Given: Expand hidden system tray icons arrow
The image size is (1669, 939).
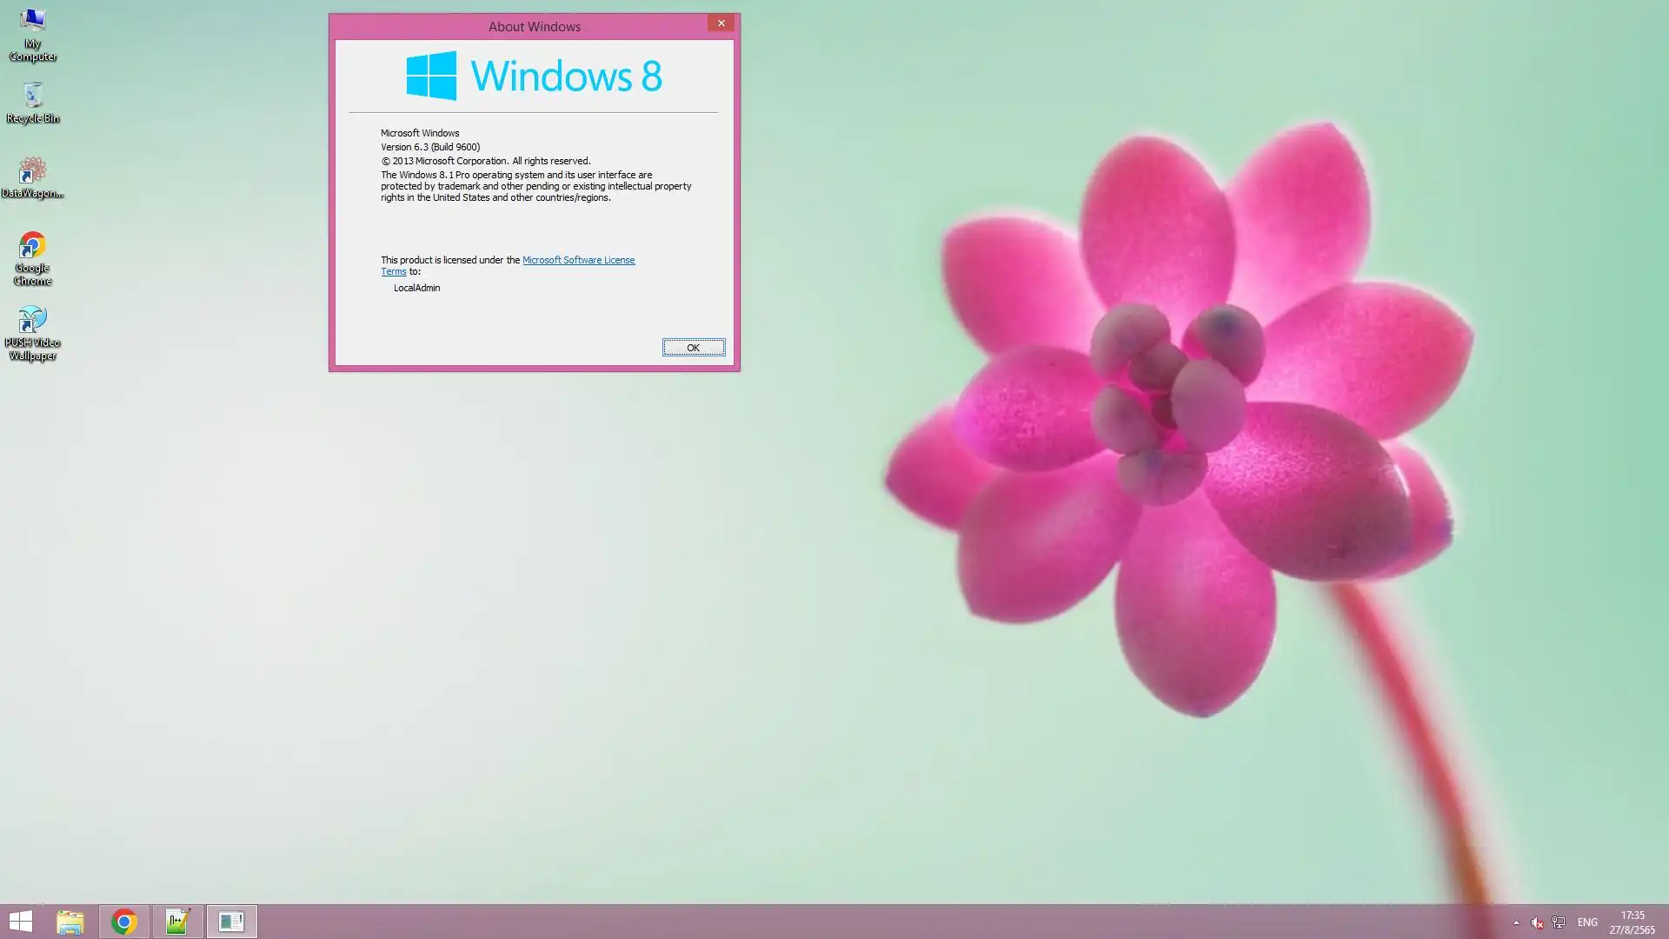Looking at the screenshot, I should [x=1516, y=922].
